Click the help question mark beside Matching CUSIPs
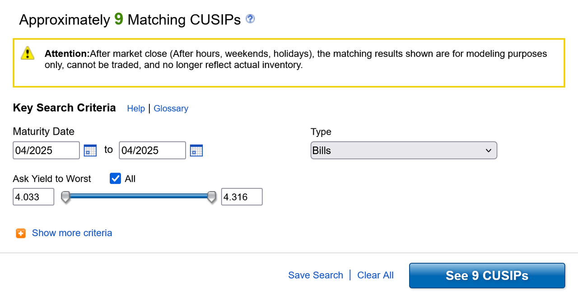Viewport: 578px width, 297px height. (x=250, y=19)
